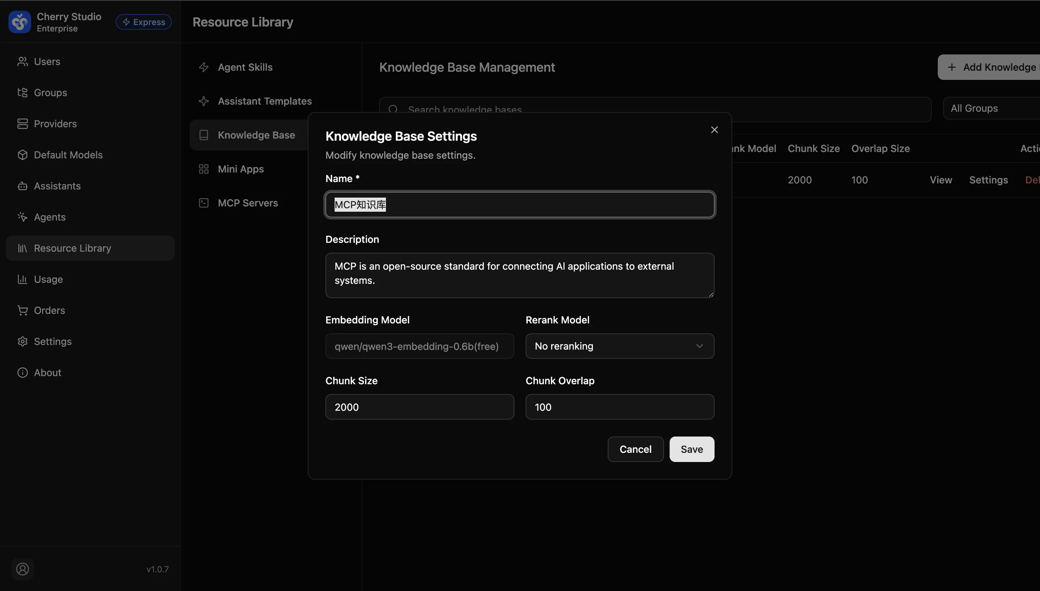Click the Cherry Studio logo icon

tap(19, 22)
